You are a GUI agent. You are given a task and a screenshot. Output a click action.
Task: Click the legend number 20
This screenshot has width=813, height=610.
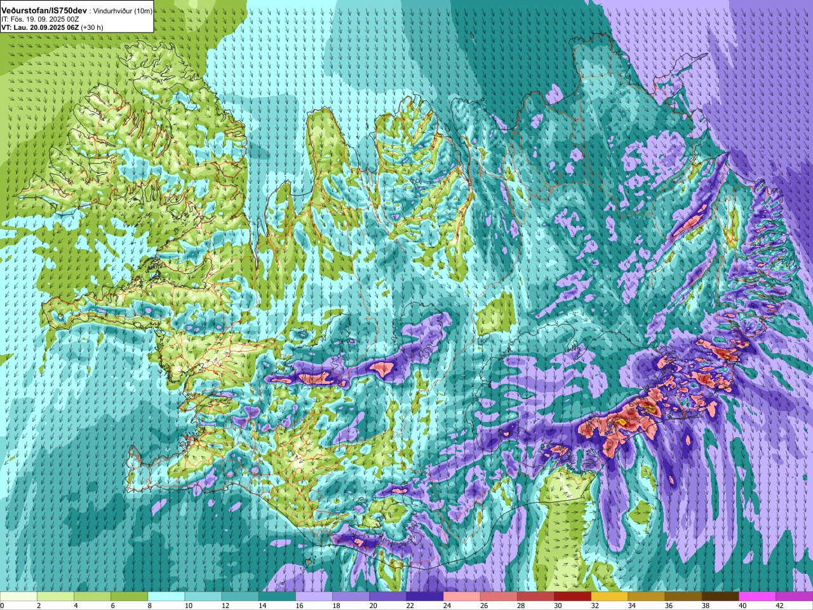click(373, 606)
